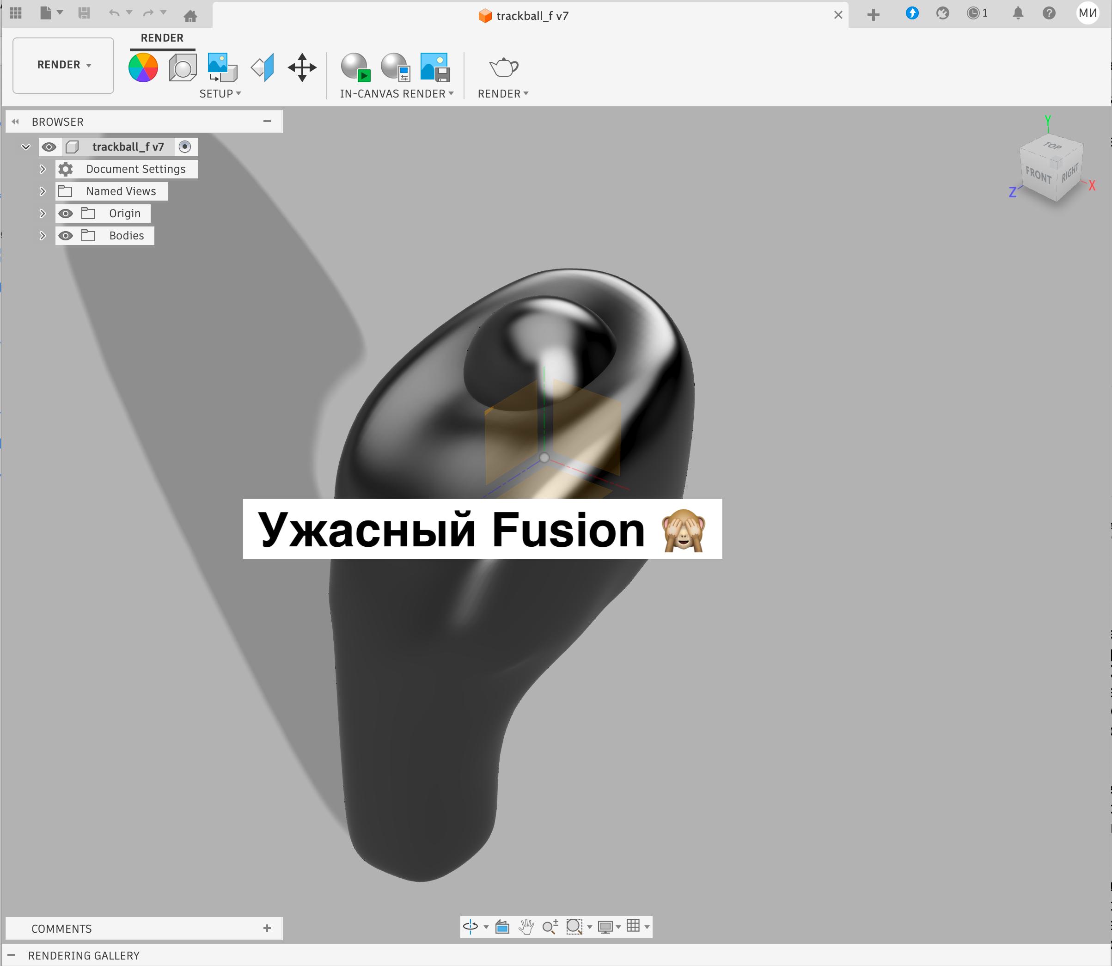Click the Redo arrow
Viewport: 1112px width, 966px height.
[x=148, y=13]
